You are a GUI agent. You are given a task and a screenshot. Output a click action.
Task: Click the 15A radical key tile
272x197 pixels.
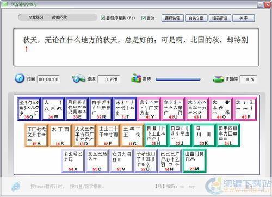(x=36, y=136)
